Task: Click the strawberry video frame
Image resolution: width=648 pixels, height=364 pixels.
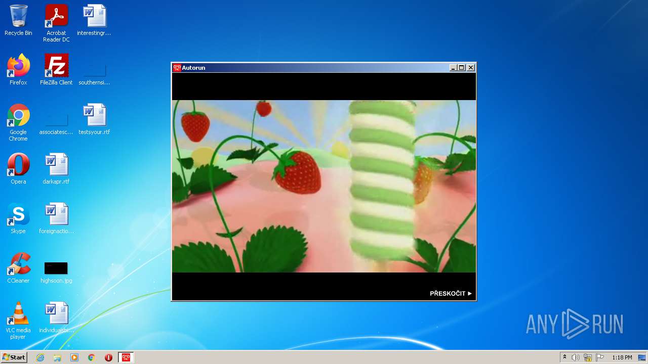Action: [x=324, y=186]
